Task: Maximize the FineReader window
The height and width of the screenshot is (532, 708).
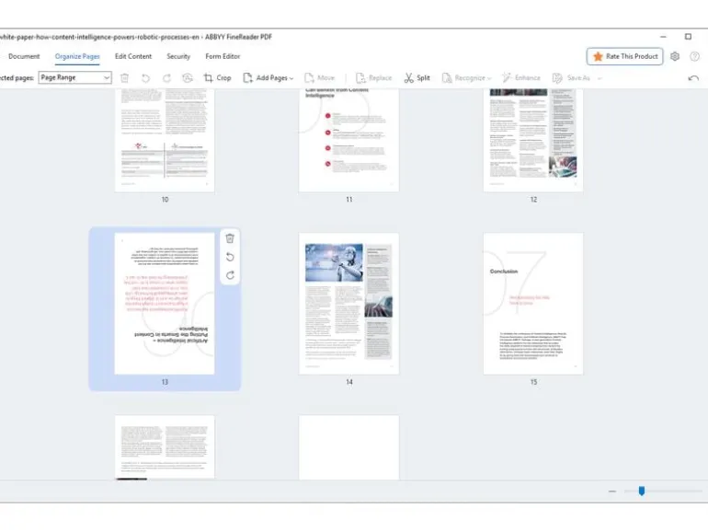Action: tap(688, 37)
